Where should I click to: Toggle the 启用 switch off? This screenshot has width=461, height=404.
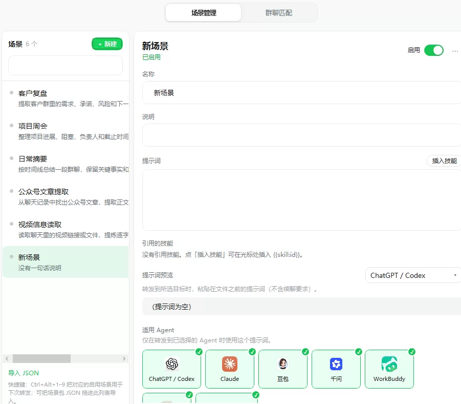click(x=434, y=50)
